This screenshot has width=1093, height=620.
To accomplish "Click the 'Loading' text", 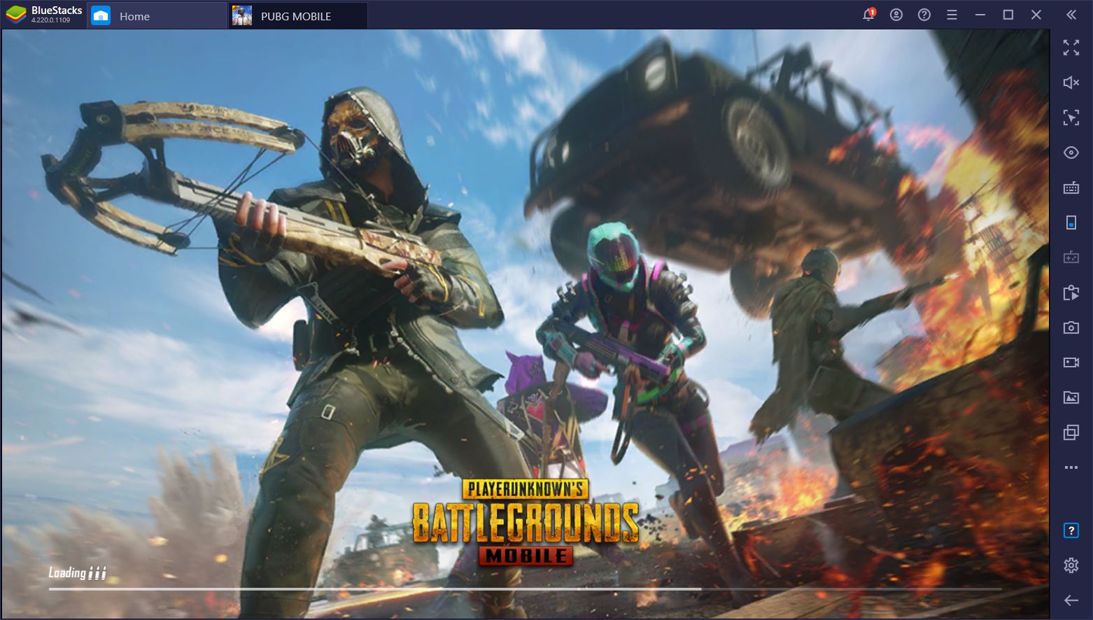I will click(67, 572).
